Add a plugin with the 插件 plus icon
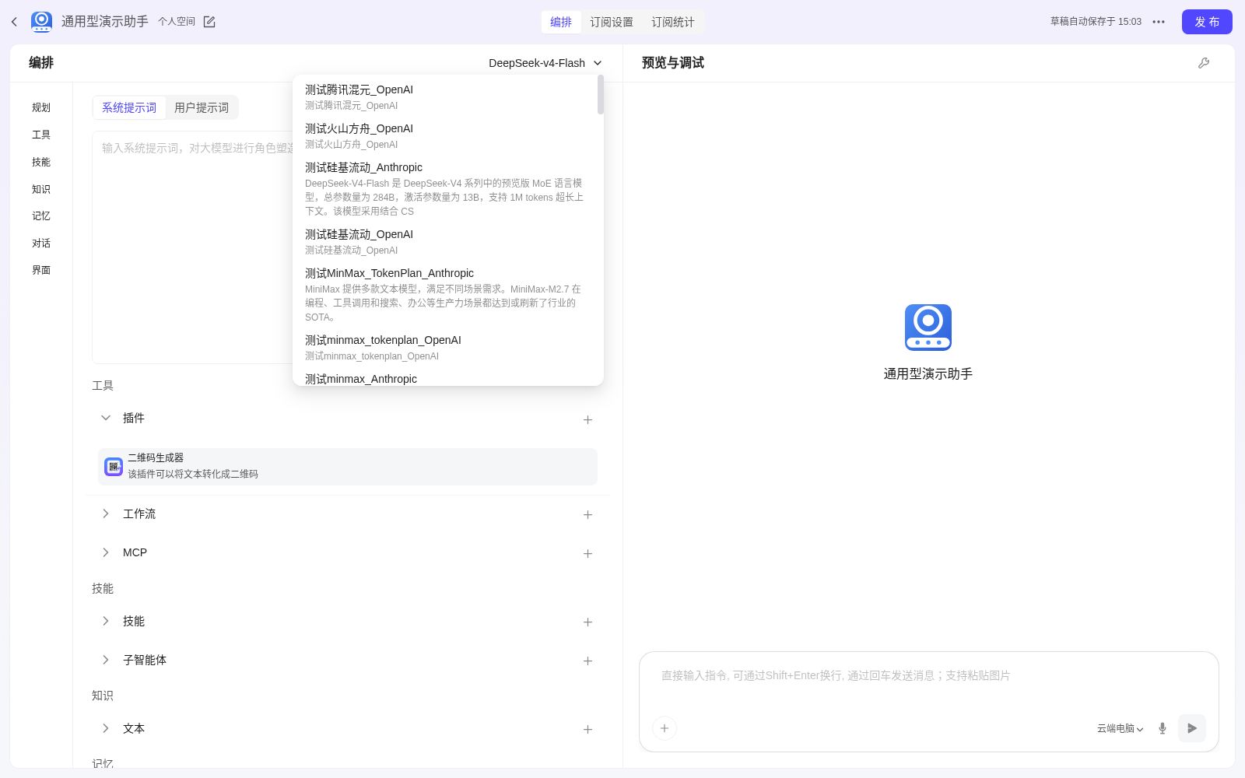This screenshot has width=1245, height=778. [587, 419]
